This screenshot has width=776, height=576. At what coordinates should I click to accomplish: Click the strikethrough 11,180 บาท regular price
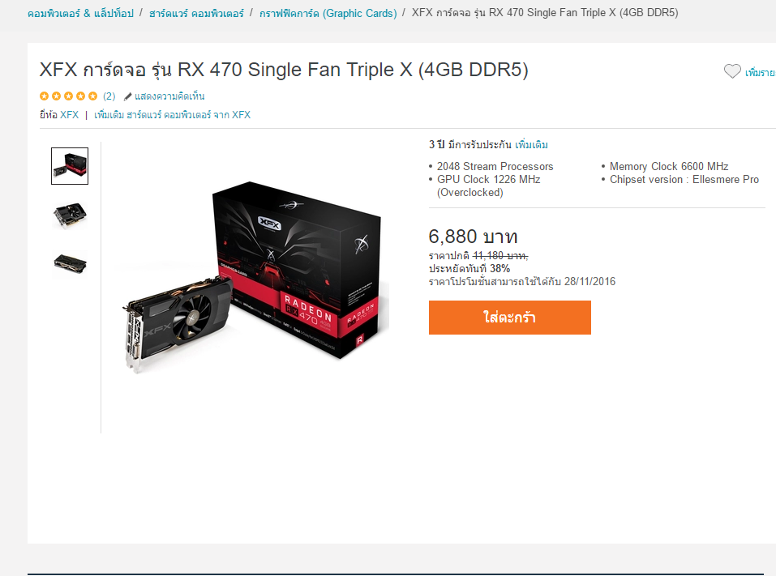coord(500,256)
